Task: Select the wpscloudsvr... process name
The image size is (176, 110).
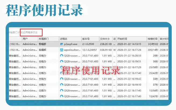Action: [72, 50]
